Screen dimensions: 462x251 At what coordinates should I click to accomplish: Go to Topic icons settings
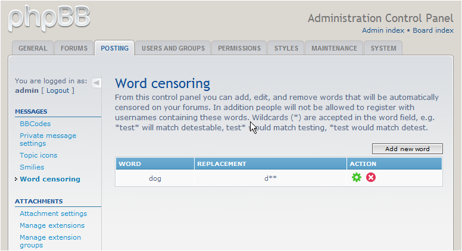(x=38, y=155)
